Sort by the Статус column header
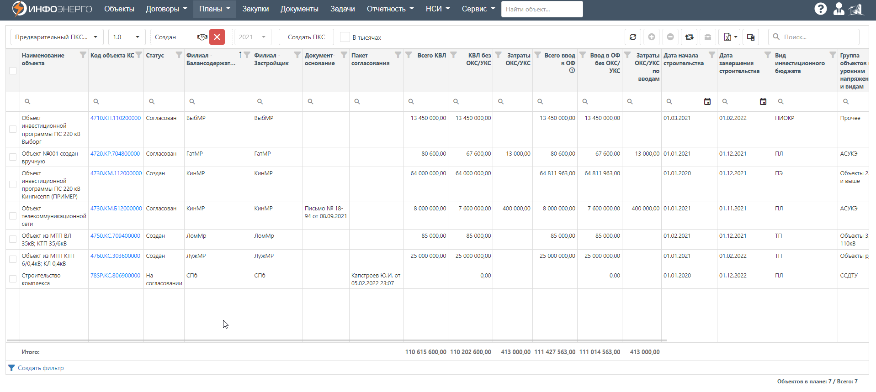876x392 pixels. coord(155,55)
